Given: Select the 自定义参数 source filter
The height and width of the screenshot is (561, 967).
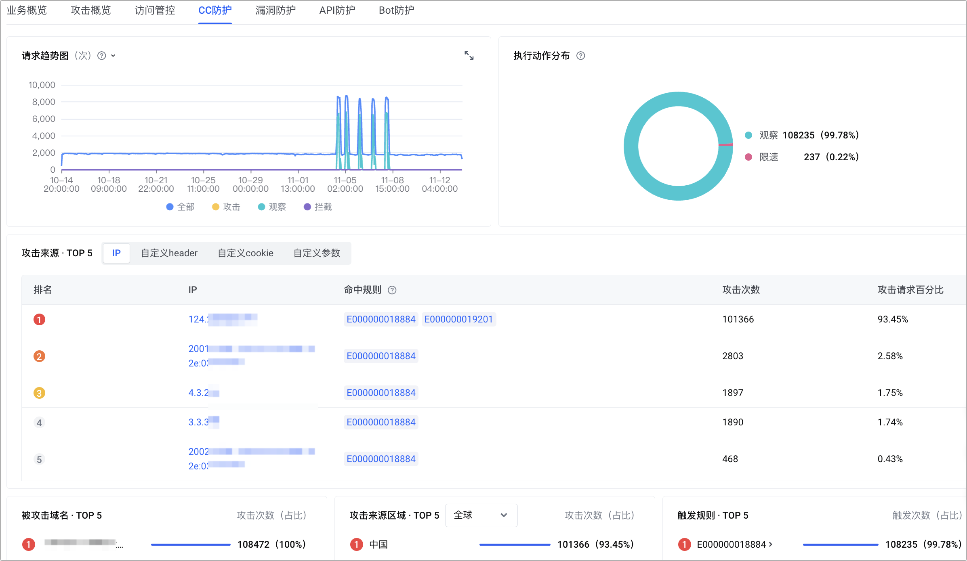Looking at the screenshot, I should pyautogui.click(x=317, y=253).
